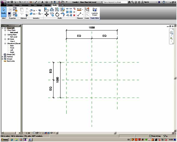Screen dimensions: 177x142
Task: Click the Align tool icon
Action: click(x=47, y=9)
